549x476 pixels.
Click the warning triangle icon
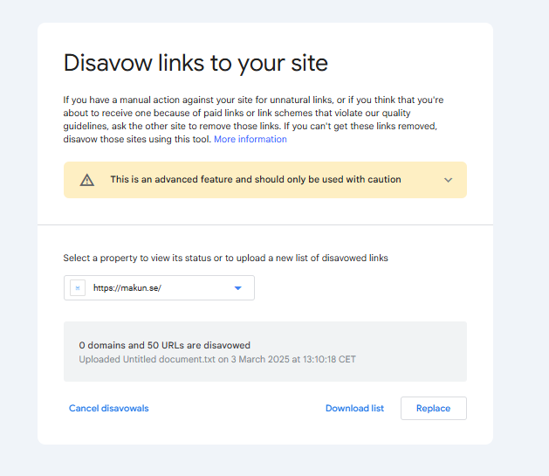click(86, 180)
